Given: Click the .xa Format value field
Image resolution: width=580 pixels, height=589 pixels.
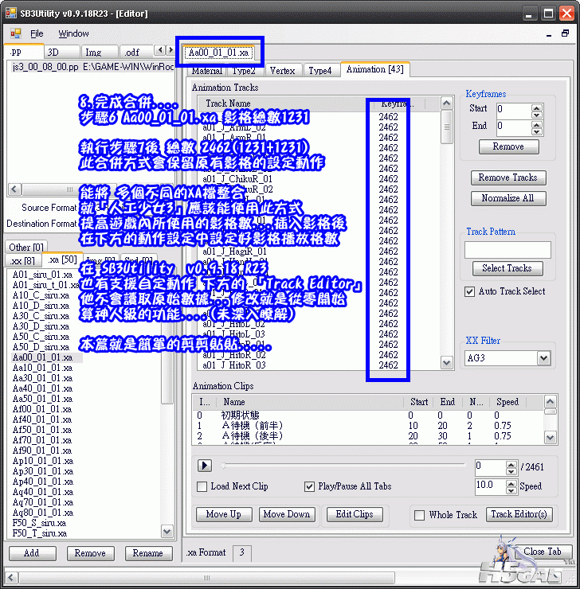Looking at the screenshot, I should [241, 552].
